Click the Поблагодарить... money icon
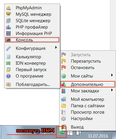 pos(8,85)
